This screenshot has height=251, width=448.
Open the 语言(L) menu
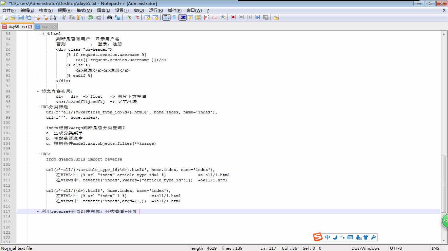coord(103,10)
